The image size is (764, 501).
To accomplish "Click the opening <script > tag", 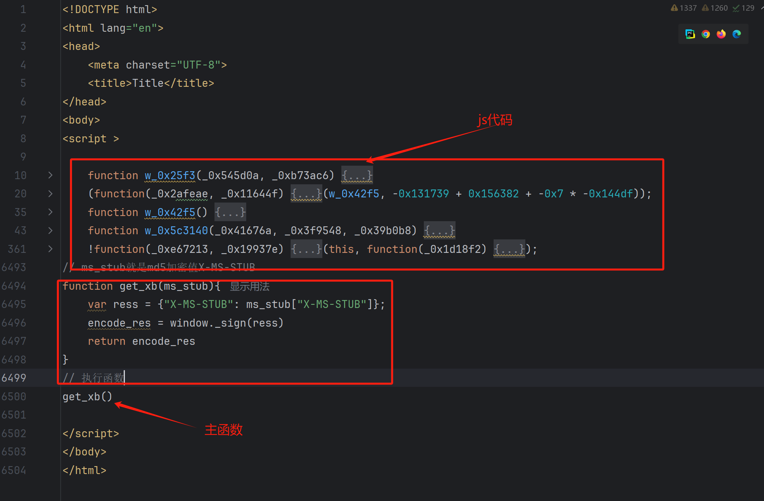I will coord(91,139).
